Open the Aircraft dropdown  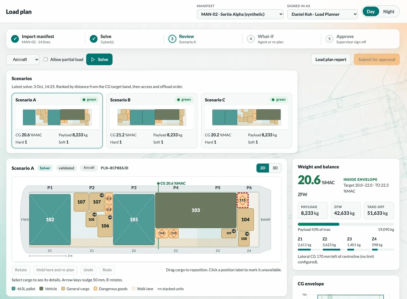(x=23, y=59)
